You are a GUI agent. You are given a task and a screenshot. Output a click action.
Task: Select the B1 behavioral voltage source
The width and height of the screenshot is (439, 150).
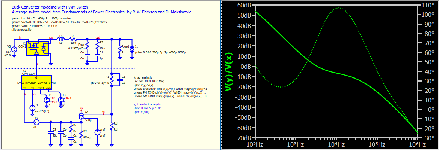tap(32, 108)
